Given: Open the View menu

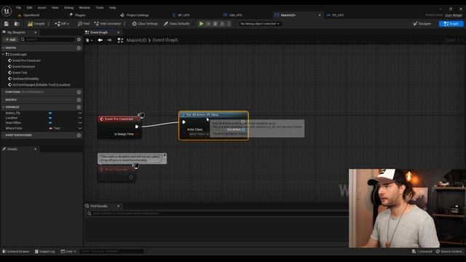Looking at the screenshot, I should [x=55, y=8].
